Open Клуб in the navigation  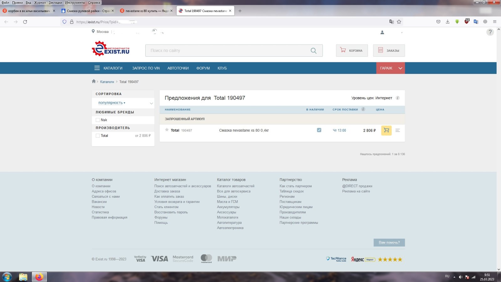coord(222,68)
